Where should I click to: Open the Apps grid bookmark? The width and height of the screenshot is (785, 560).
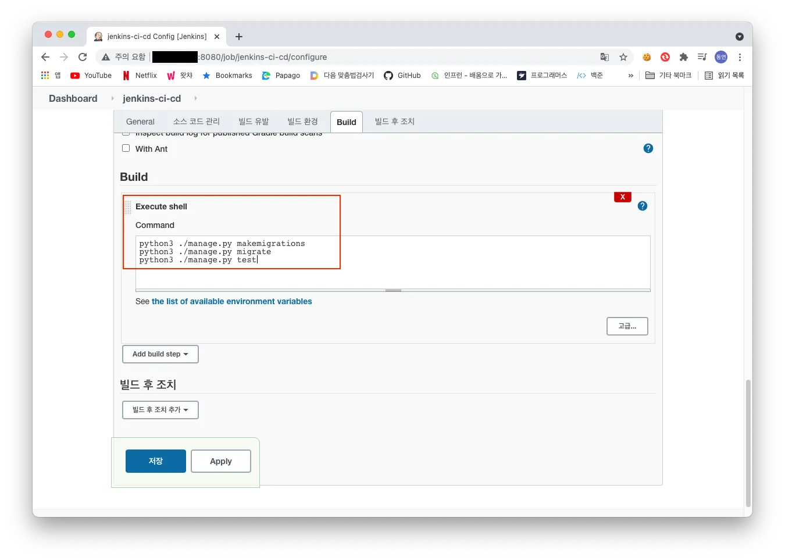click(51, 76)
